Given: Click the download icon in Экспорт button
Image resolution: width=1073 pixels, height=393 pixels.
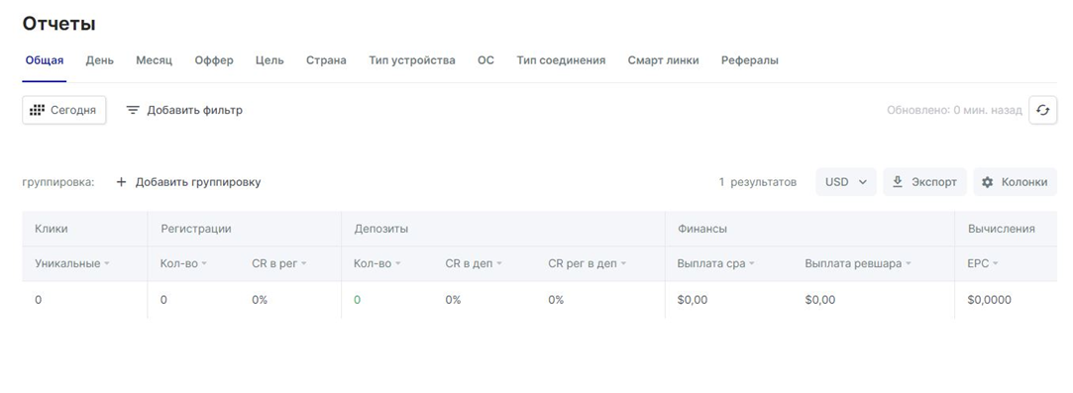Looking at the screenshot, I should [898, 182].
